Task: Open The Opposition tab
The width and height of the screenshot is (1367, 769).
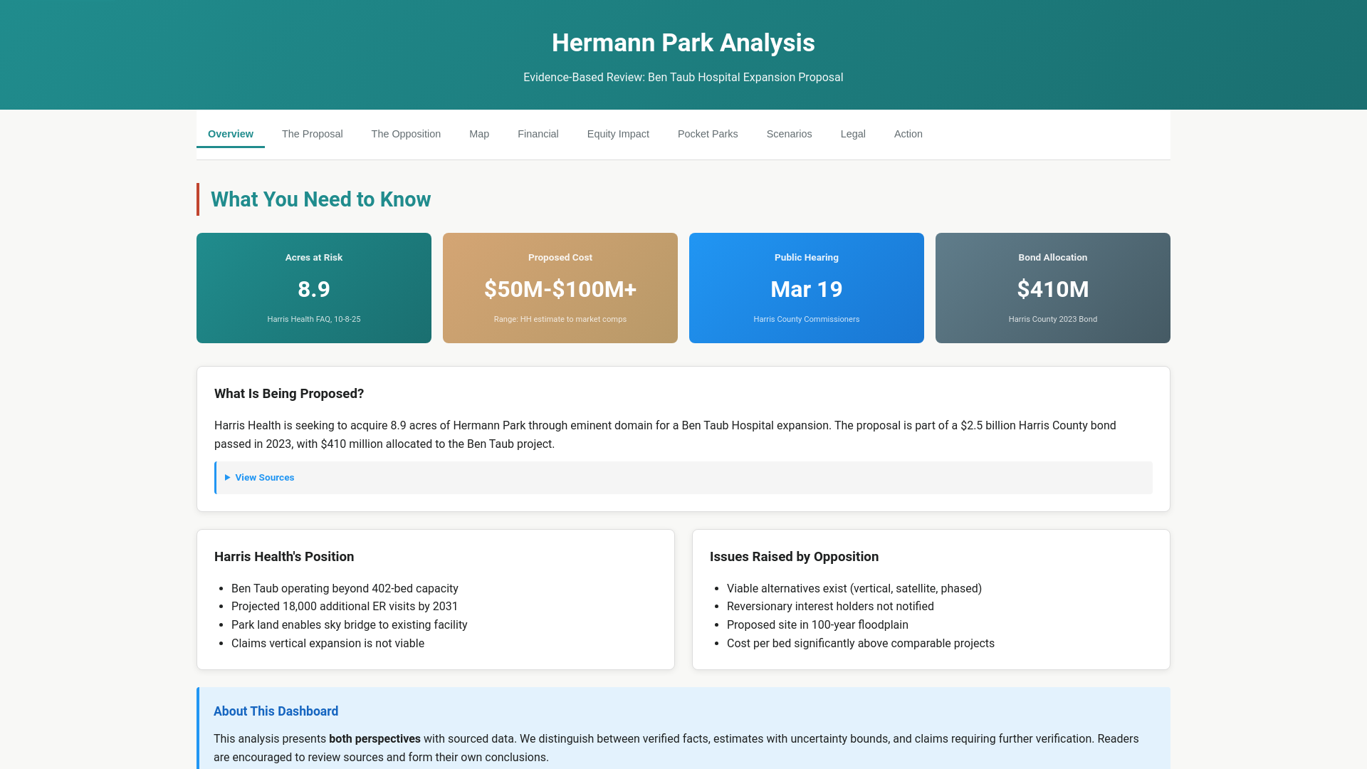Action: pyautogui.click(x=406, y=134)
